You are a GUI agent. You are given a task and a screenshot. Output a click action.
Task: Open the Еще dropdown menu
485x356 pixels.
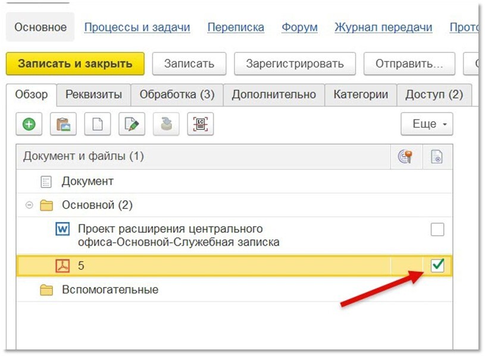[426, 124]
